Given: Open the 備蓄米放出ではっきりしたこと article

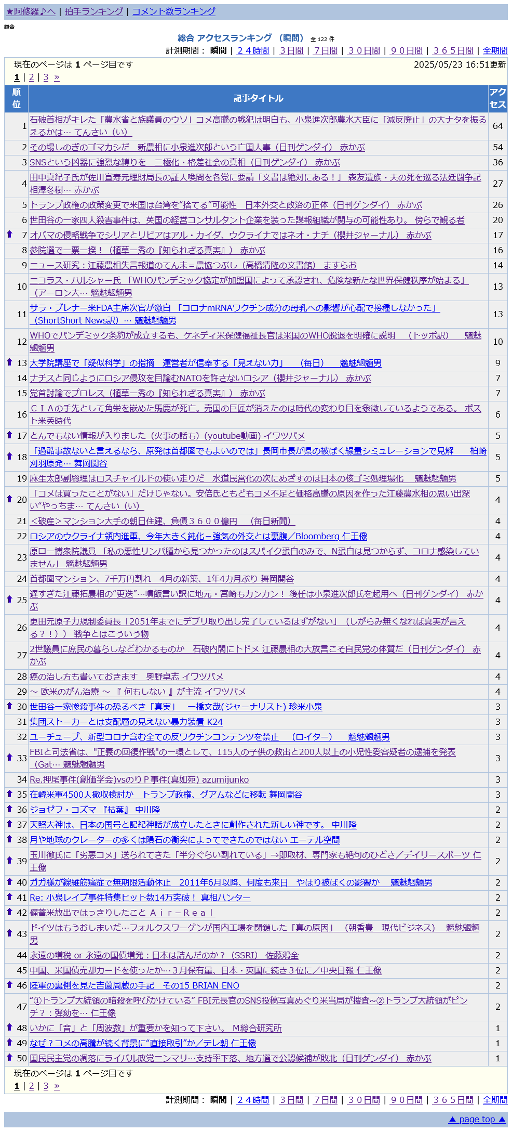Looking at the screenshot, I should pyautogui.click(x=122, y=913).
